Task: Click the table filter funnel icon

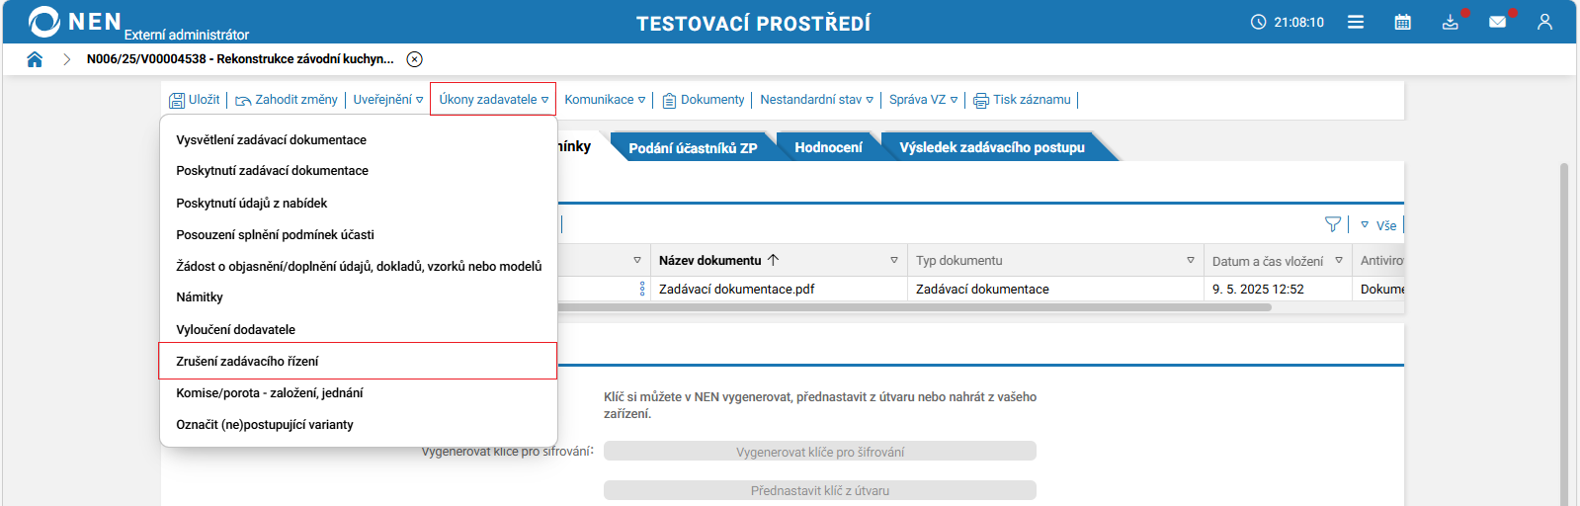Action: point(1333,224)
